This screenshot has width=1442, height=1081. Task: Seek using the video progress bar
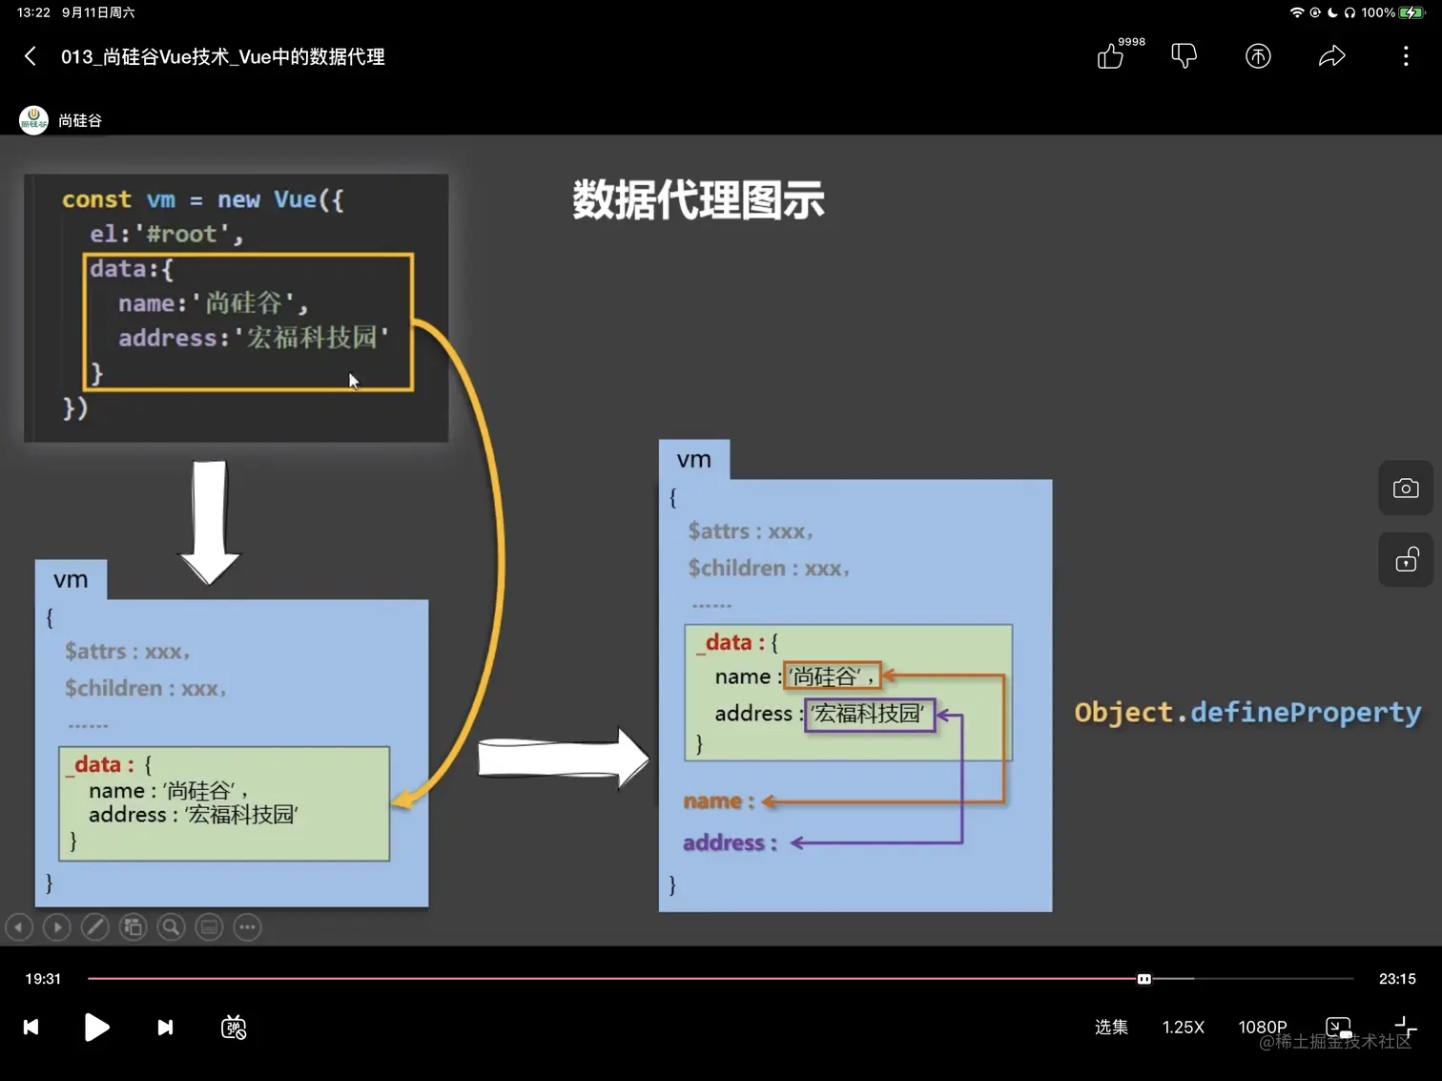click(x=1143, y=978)
